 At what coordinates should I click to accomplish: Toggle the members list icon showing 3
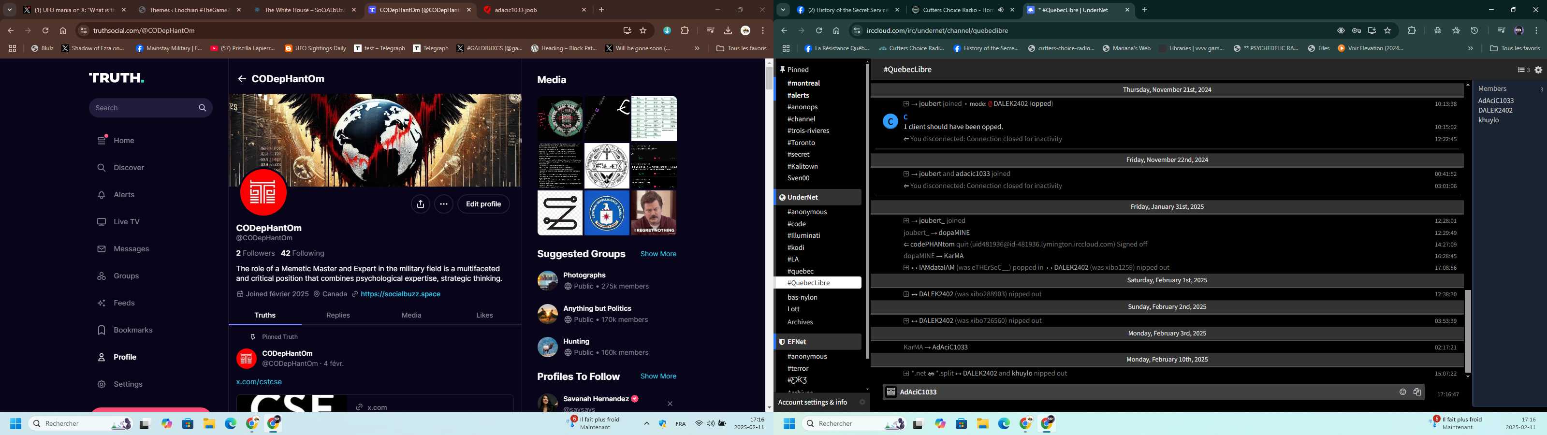point(1523,70)
